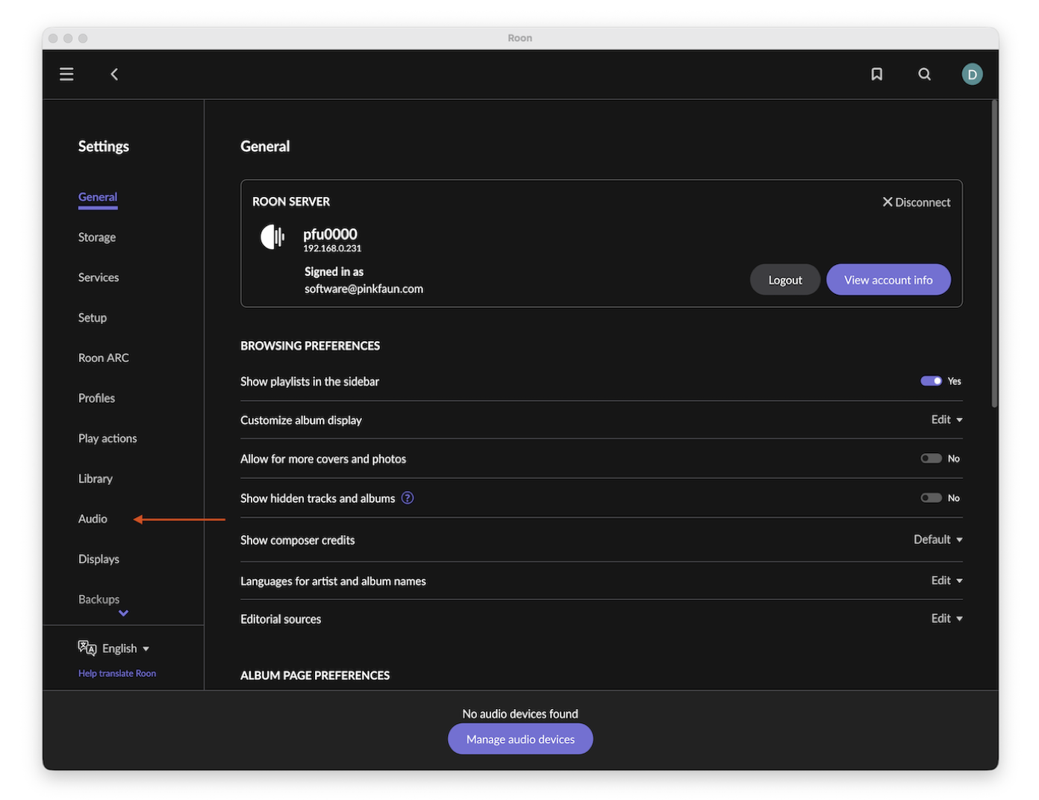
Task: Open the profile avatar labeled D
Action: (x=972, y=74)
